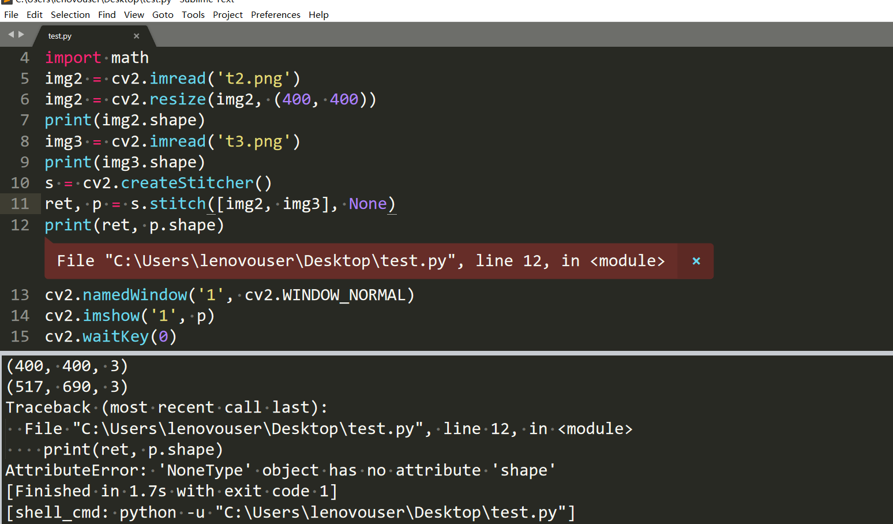The width and height of the screenshot is (893, 524).
Task: Click WINDOW_NORMAL constant on line 13
Action: [x=344, y=295]
